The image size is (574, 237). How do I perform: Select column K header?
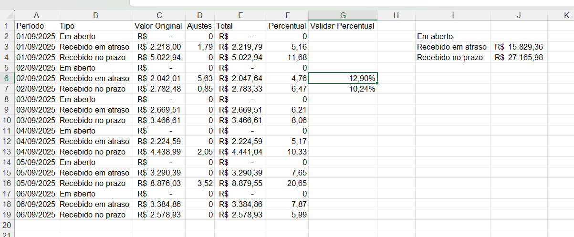561,15
